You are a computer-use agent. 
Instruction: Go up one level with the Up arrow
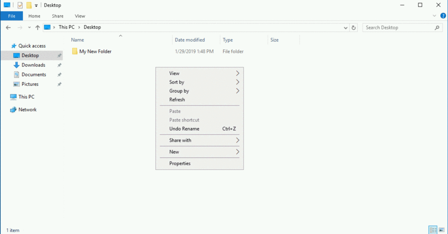click(x=38, y=27)
